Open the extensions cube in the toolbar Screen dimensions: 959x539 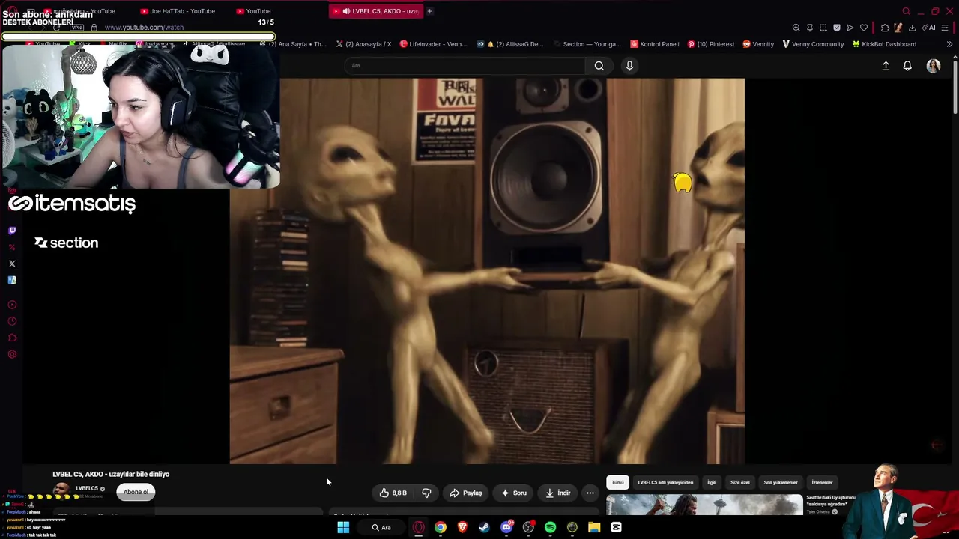[885, 28]
